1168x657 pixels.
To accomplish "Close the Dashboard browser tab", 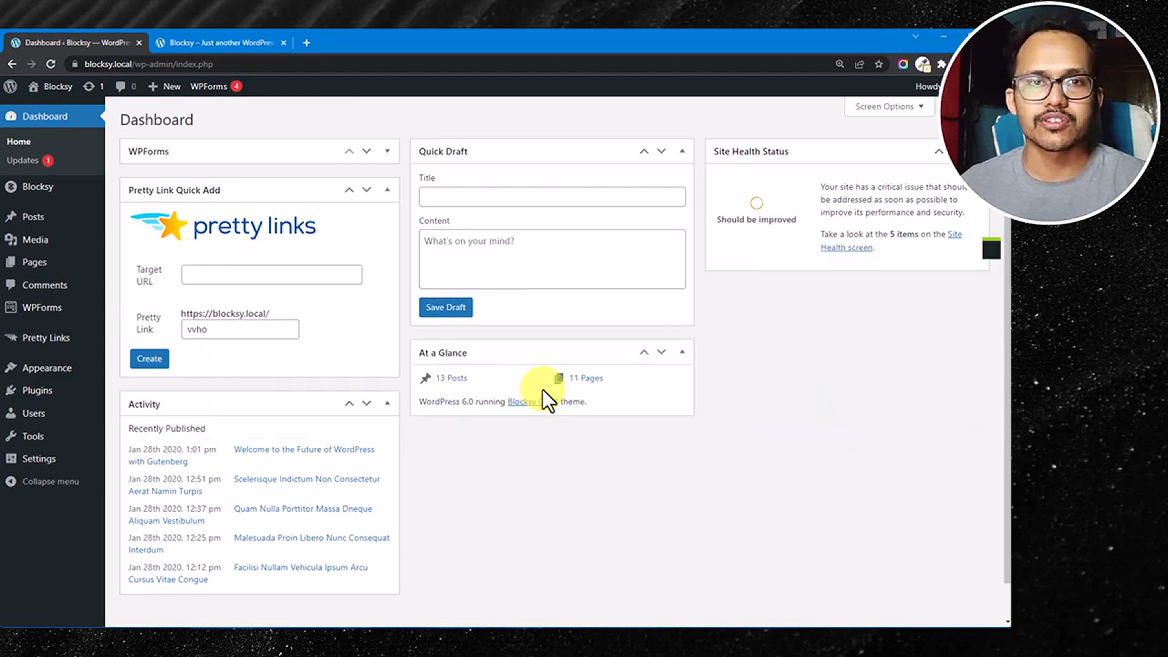I will 139,43.
